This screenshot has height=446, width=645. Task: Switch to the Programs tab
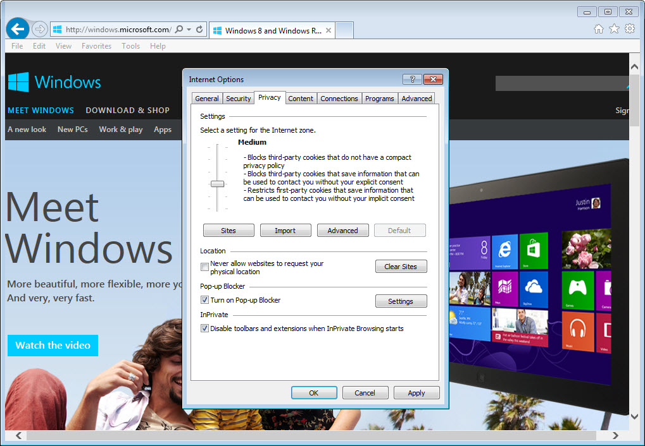tap(379, 99)
